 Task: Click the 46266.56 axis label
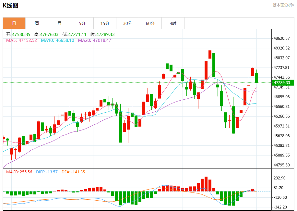(x=282, y=116)
